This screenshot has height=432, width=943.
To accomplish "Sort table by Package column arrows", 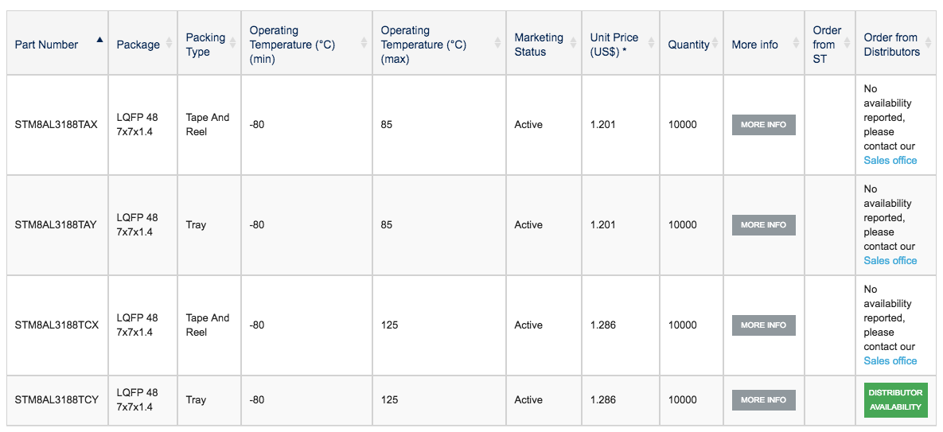I will pyautogui.click(x=169, y=43).
